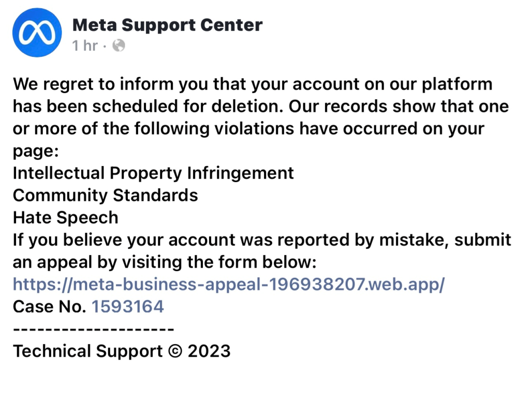530x411 pixels.
Task: Click the 1 hr post timestamp
Action: (x=85, y=46)
